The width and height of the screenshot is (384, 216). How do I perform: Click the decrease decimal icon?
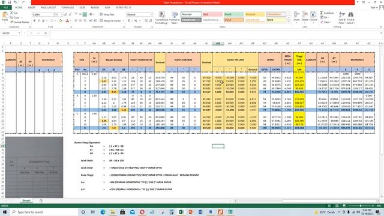click(x=151, y=21)
